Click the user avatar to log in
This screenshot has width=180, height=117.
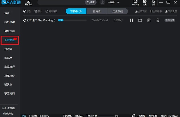click(103, 3)
